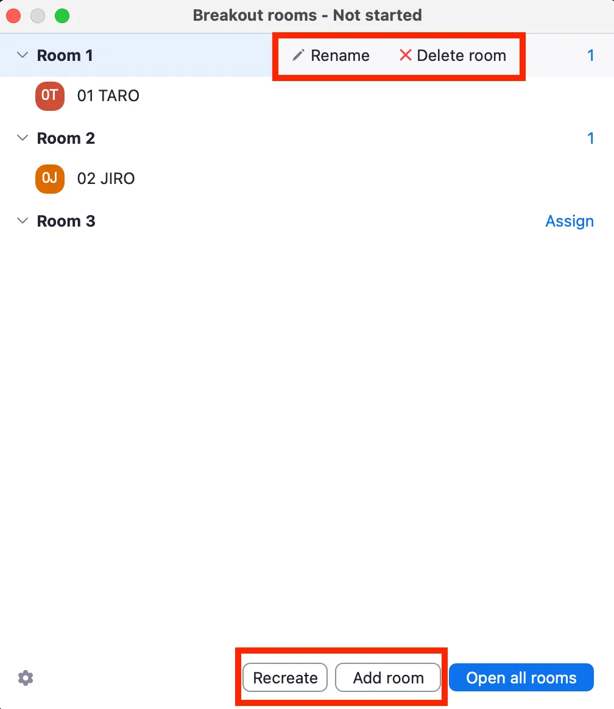The image size is (614, 709).
Task: Delete room for Room 1
Action: tap(453, 55)
